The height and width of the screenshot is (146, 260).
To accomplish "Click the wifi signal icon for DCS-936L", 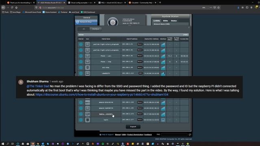I will pyautogui.click(x=163, y=68).
